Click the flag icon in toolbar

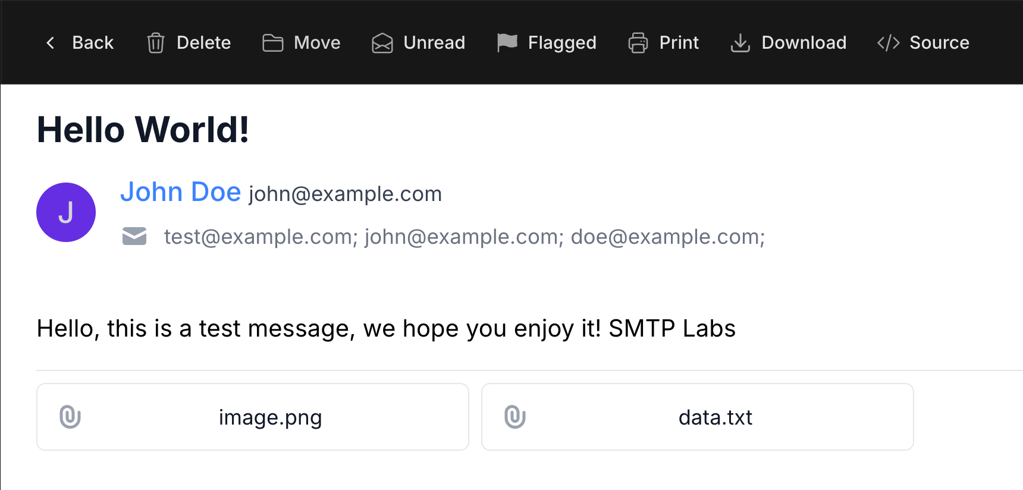point(507,43)
